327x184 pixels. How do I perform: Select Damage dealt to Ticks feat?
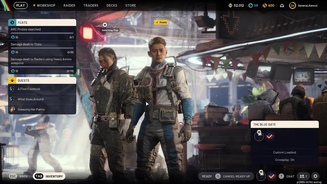[42, 48]
